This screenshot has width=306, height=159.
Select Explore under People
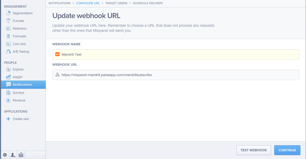(x=18, y=69)
